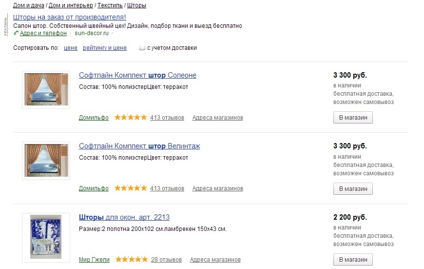Click star rating of Мир Гжели shop
Image resolution: width=424 pixels, height=269 pixels.
click(132, 259)
